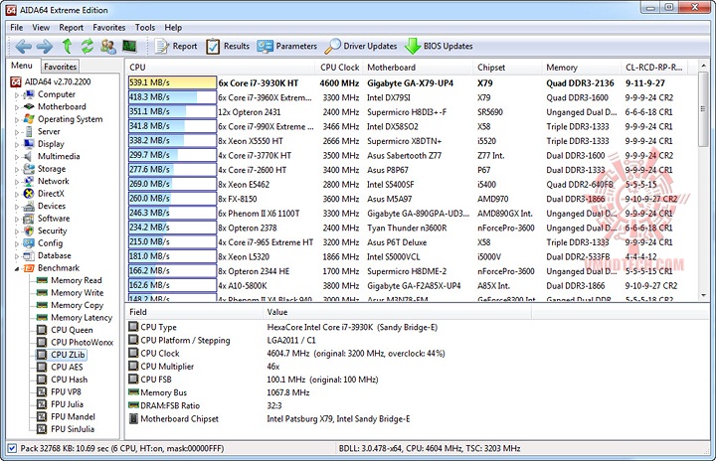Image resolution: width=716 pixels, height=461 pixels.
Task: Open Parameters from the toolbar
Action: pos(286,46)
